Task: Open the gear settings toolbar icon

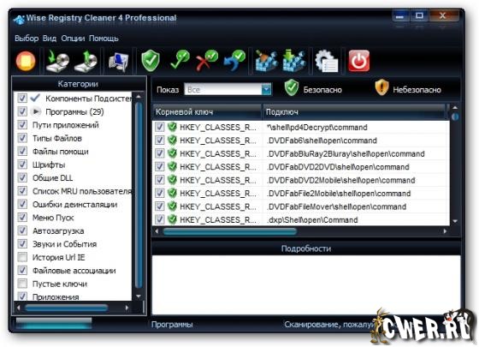Action: pyautogui.click(x=327, y=61)
